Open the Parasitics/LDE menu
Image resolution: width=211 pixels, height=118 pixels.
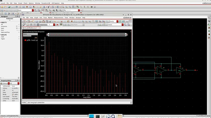click(x=46, y=3)
